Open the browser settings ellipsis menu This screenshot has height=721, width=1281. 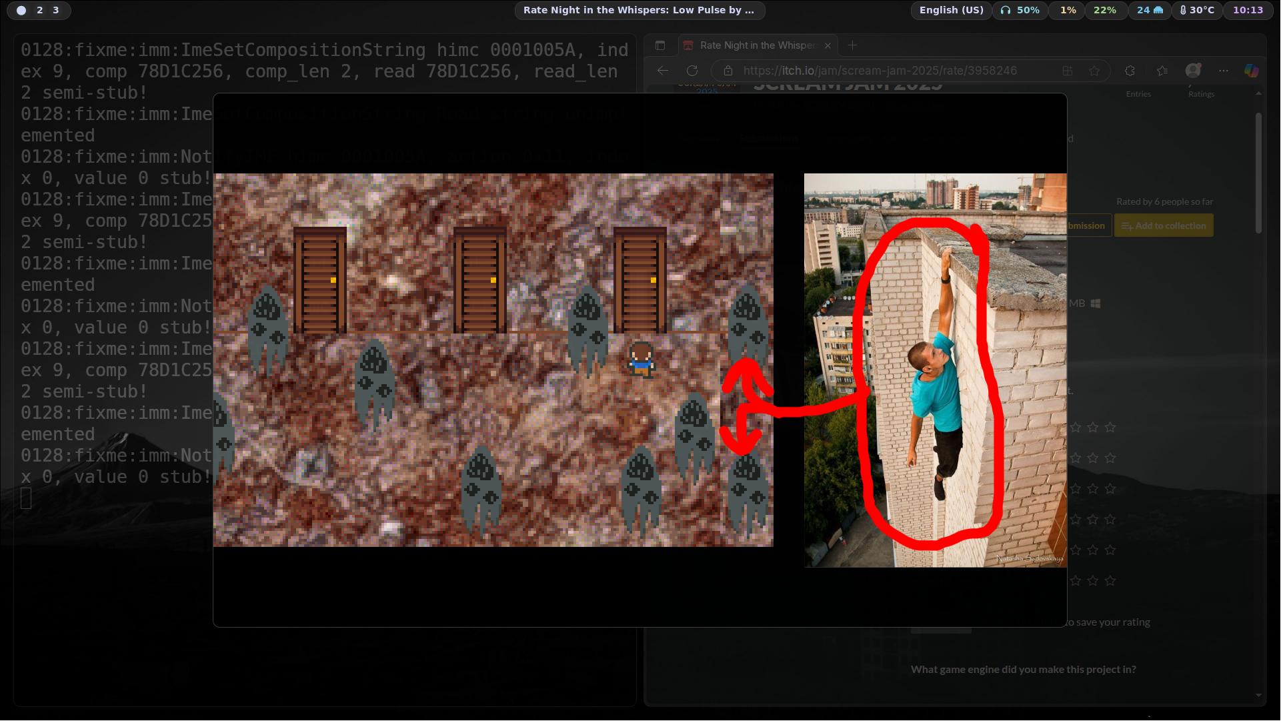[x=1223, y=71]
